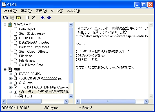Screen dimensions: 155x112
Task: Open the ヘルプ(H) menu
Action: [x=74, y=11]
